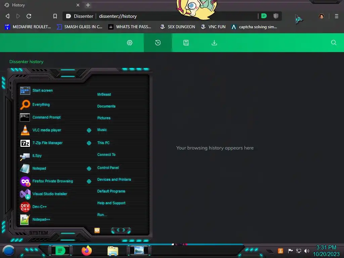
Task: Open the downloads tab icon
Action: pos(214,43)
